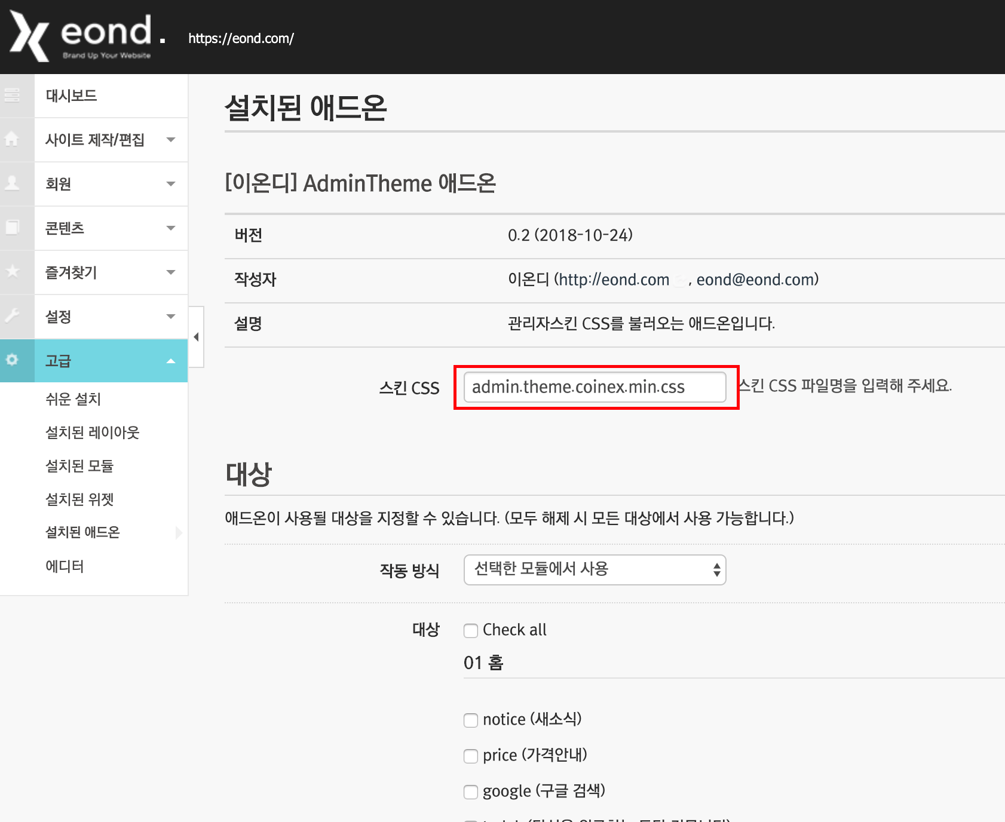Click the settings wrench icon in sidebar
The image size is (1005, 822).
(x=12, y=315)
